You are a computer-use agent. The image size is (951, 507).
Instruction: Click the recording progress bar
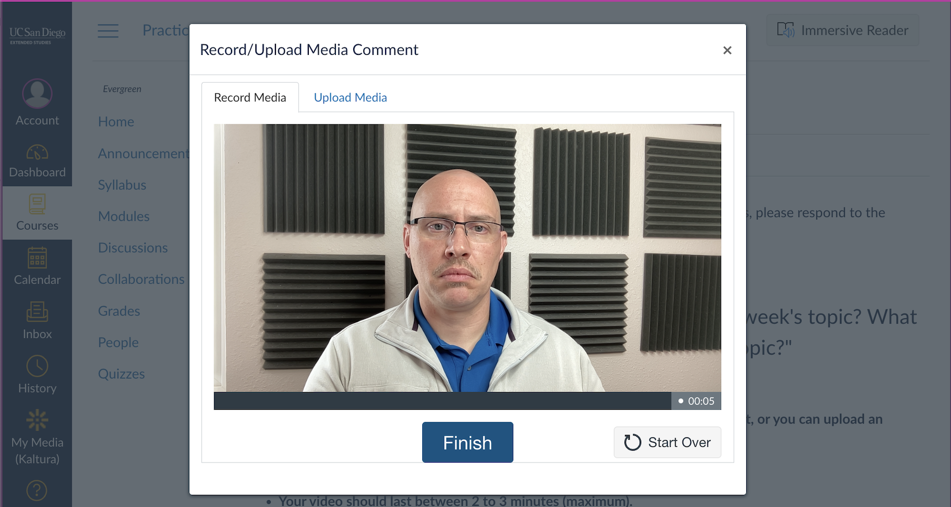[443, 401]
